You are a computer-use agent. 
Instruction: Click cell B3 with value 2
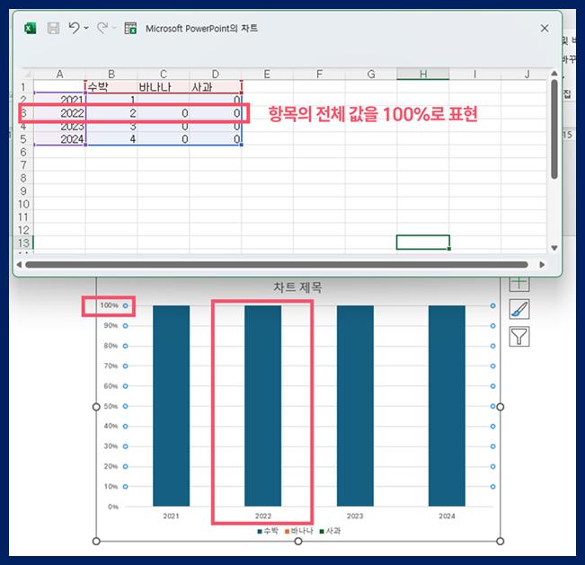[111, 113]
